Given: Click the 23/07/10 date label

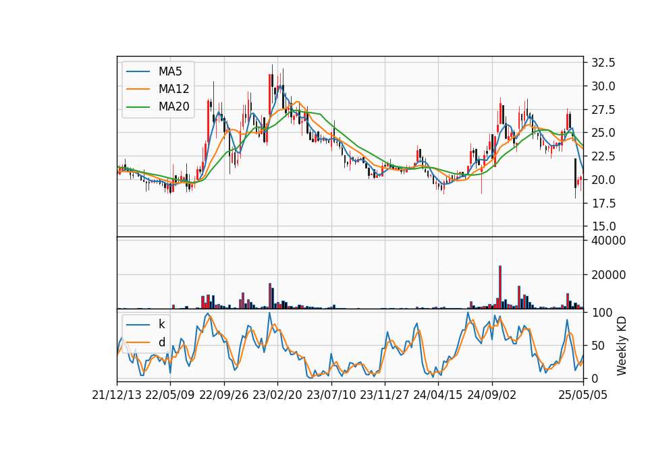Looking at the screenshot, I should point(331,395).
